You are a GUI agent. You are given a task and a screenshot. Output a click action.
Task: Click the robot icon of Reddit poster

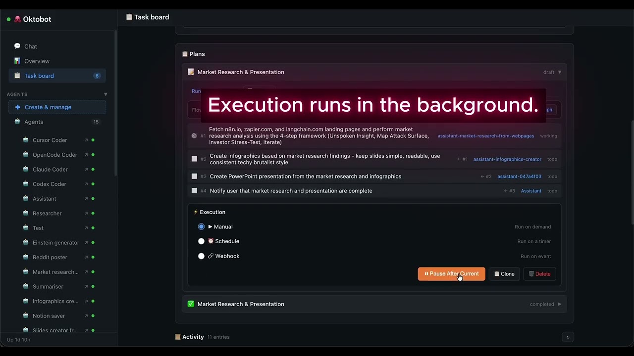(26, 257)
